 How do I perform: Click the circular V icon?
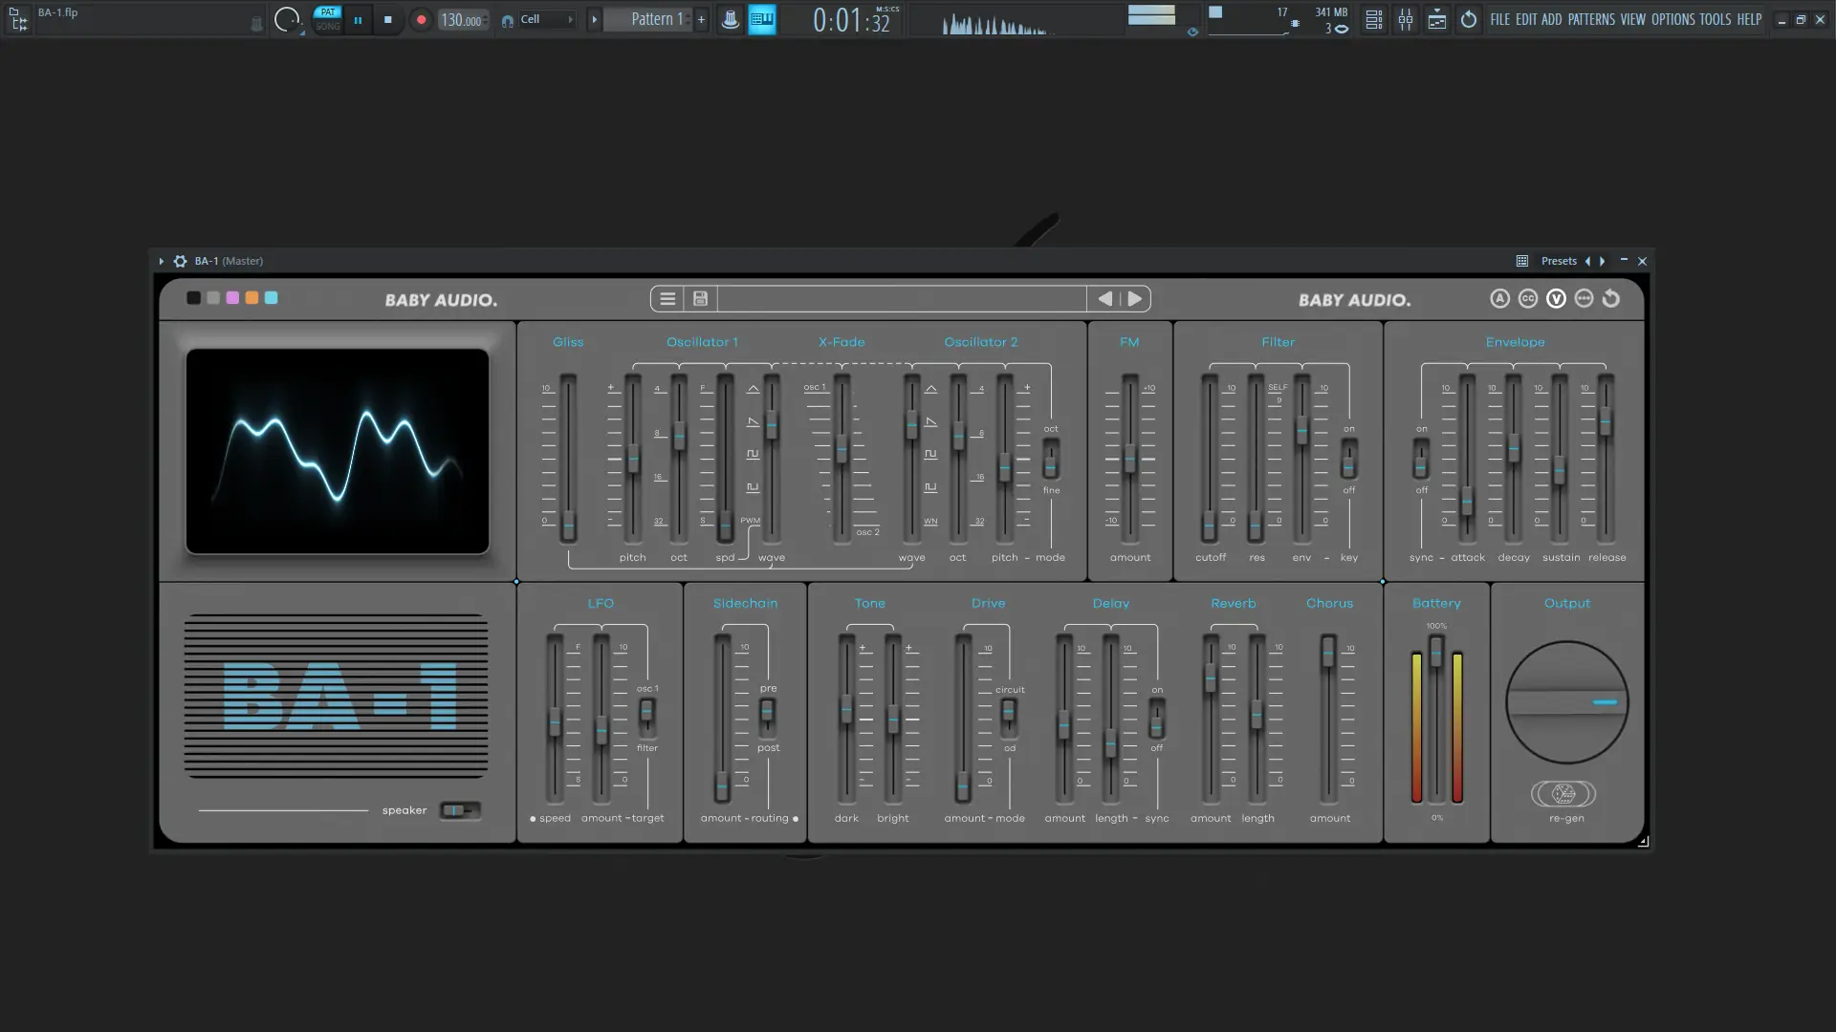pyautogui.click(x=1556, y=299)
